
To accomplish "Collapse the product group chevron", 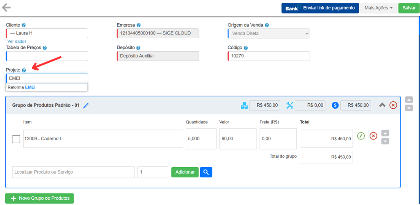I will pos(382,105).
